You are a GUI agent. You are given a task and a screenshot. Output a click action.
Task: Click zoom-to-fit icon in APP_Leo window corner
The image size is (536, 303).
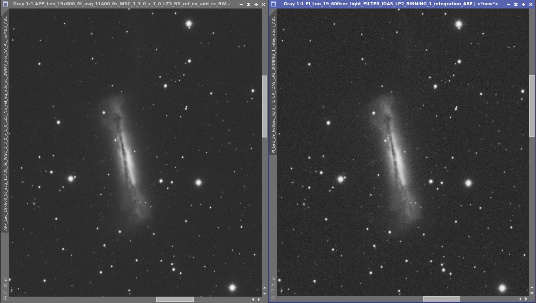(x=5, y=285)
